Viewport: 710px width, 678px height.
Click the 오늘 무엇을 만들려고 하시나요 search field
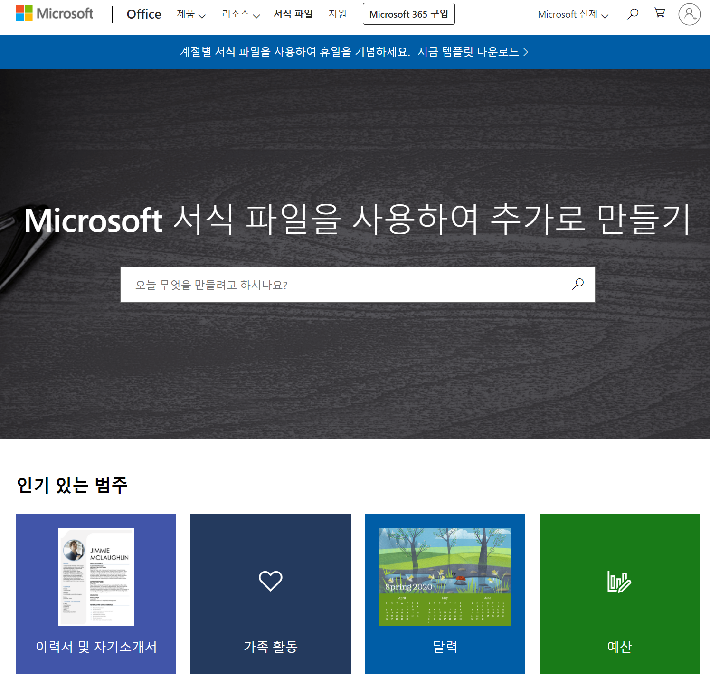(358, 285)
